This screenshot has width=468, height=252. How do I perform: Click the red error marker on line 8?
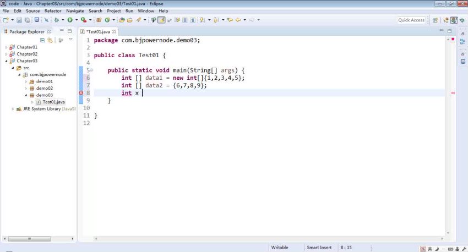click(81, 93)
